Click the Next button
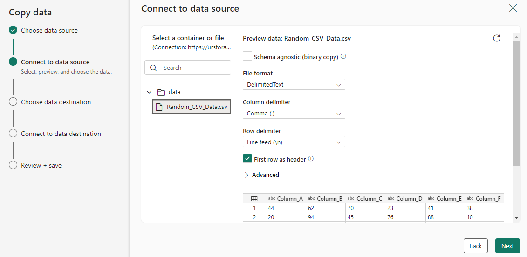 click(507, 246)
